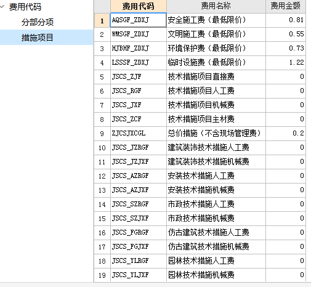Select the JSCS_AZRGF code cell
Screen dimensions: 311x287
139,176
